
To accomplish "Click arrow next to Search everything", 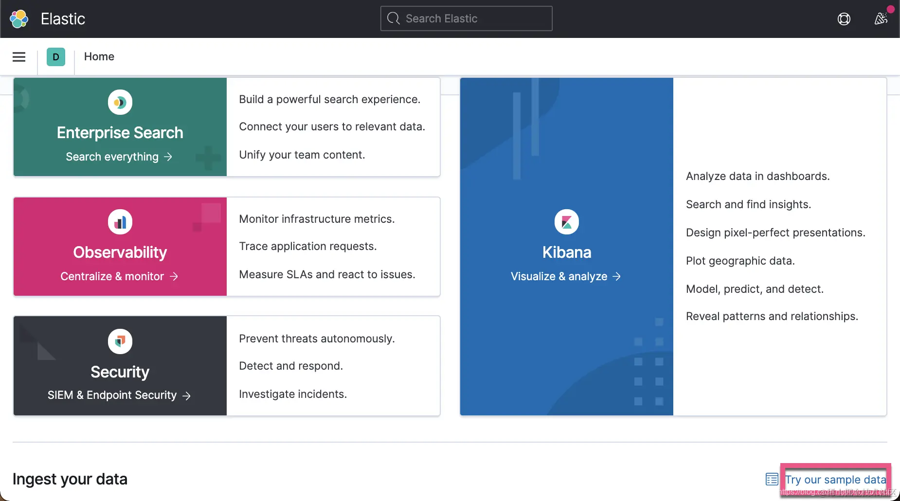I will click(x=168, y=157).
